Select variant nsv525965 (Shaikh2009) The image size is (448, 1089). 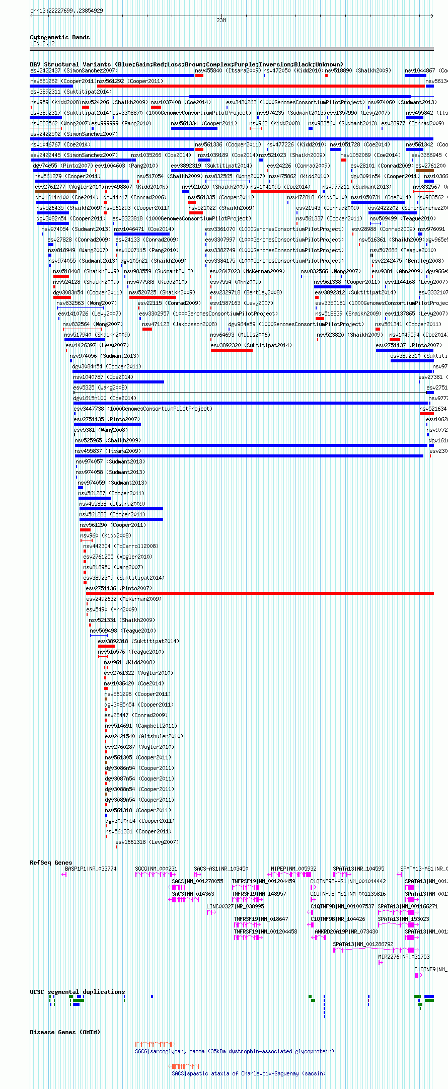tap(108, 440)
